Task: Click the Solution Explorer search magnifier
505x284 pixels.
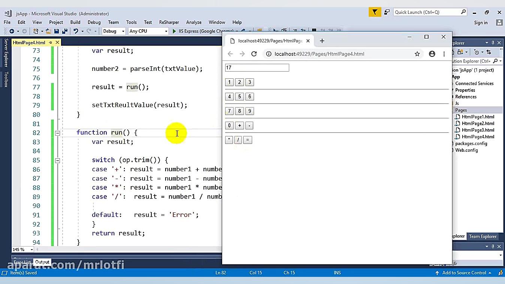Action: [x=495, y=61]
